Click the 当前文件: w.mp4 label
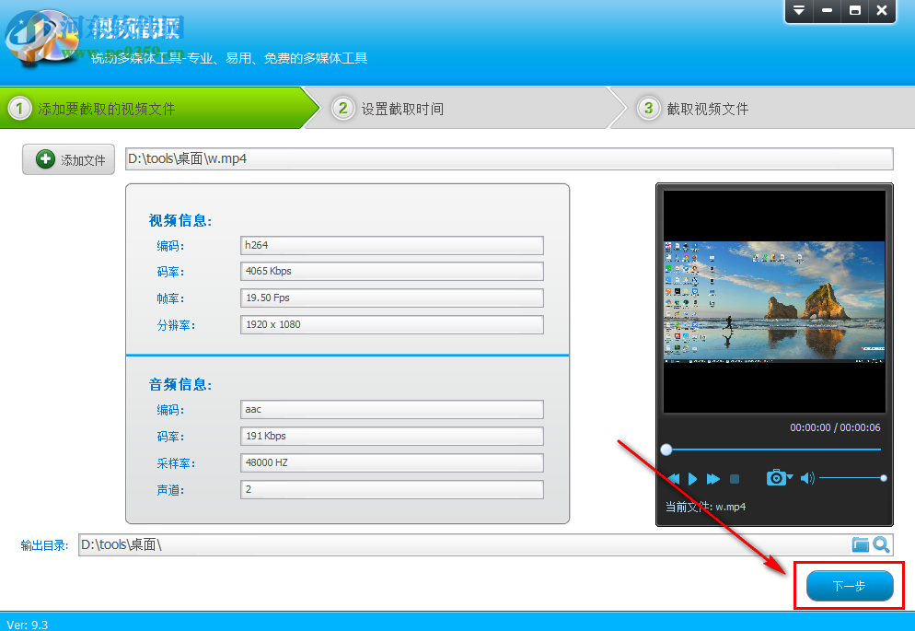 pyautogui.click(x=705, y=507)
